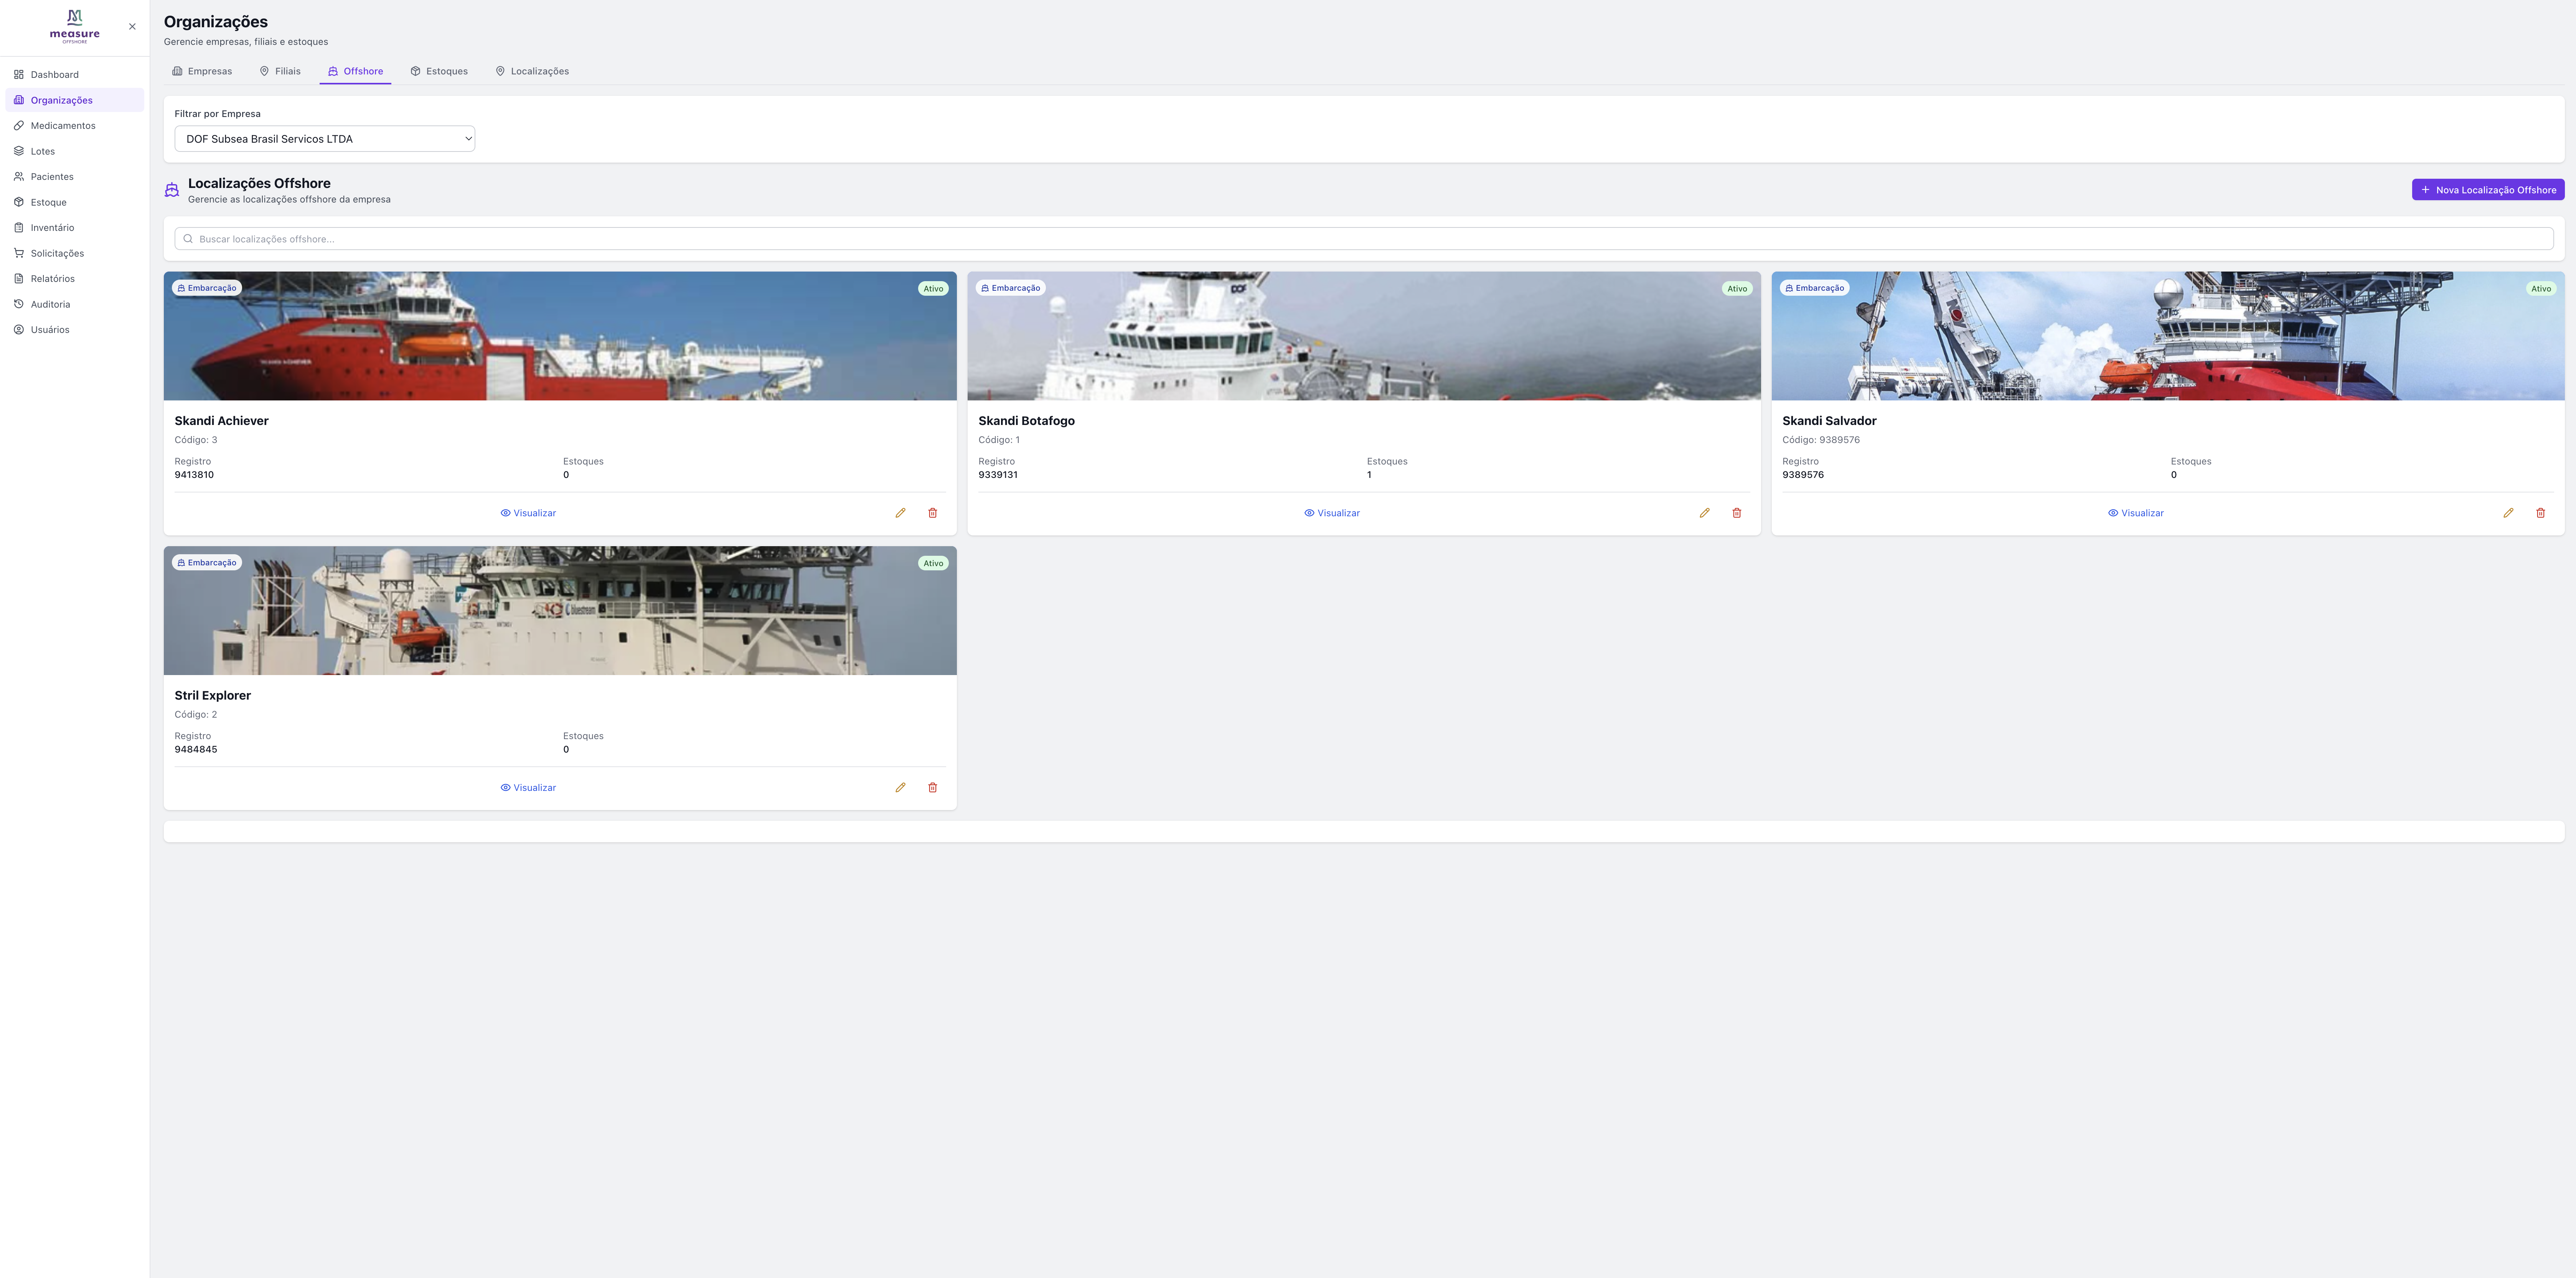Viewport: 2576px width, 1278px height.
Task: Create a Nova Localização Offshore
Action: (x=2488, y=189)
